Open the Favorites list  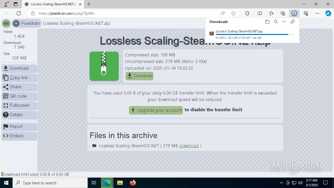click(271, 13)
